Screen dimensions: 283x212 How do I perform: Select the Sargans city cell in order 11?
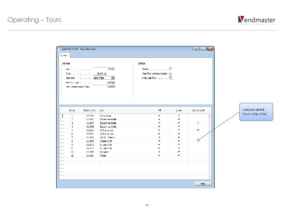[x=125, y=152]
